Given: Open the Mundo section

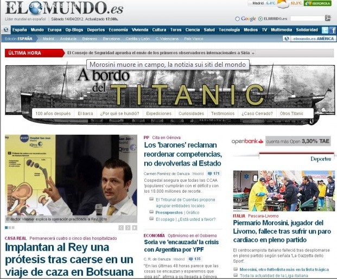Looking at the screenshot, I should point(37,30).
